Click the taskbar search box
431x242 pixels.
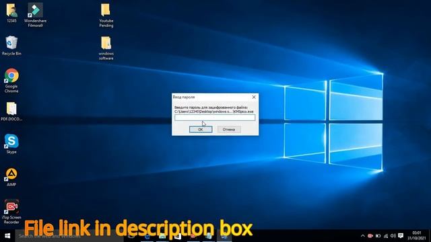point(69,236)
